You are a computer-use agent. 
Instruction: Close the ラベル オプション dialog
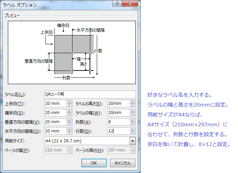tap(130, 3)
